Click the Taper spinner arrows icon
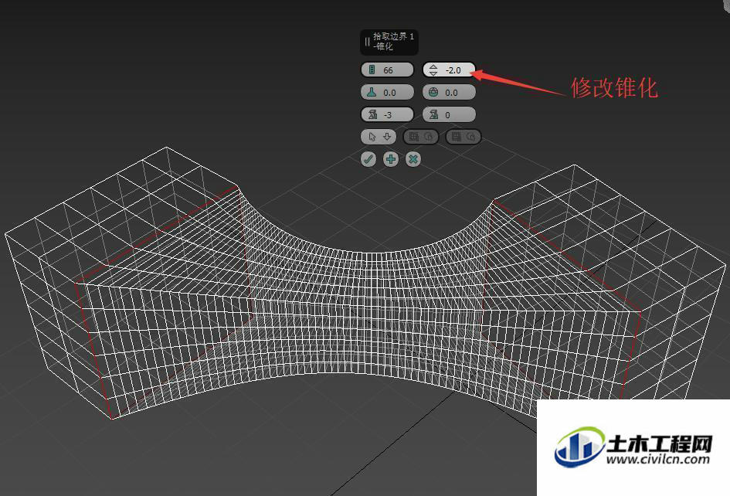Viewport: 730px width, 496px height. [x=433, y=70]
